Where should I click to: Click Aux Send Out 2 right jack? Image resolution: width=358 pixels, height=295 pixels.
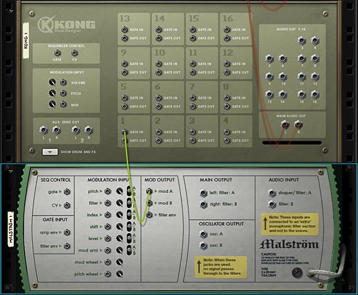click(x=89, y=130)
